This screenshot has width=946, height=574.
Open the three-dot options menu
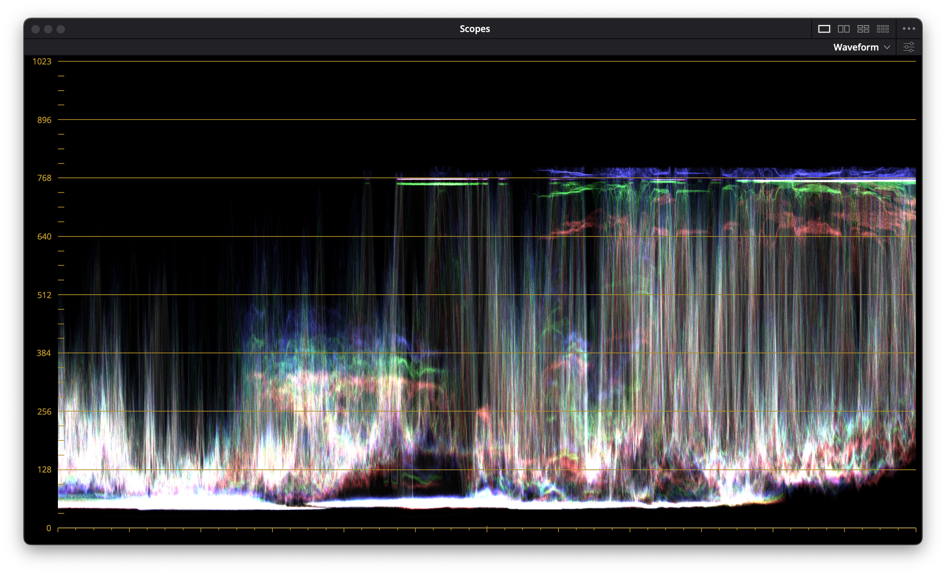(x=909, y=28)
